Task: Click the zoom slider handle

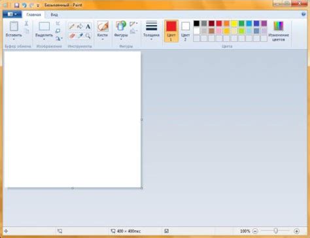Action: [x=275, y=231]
